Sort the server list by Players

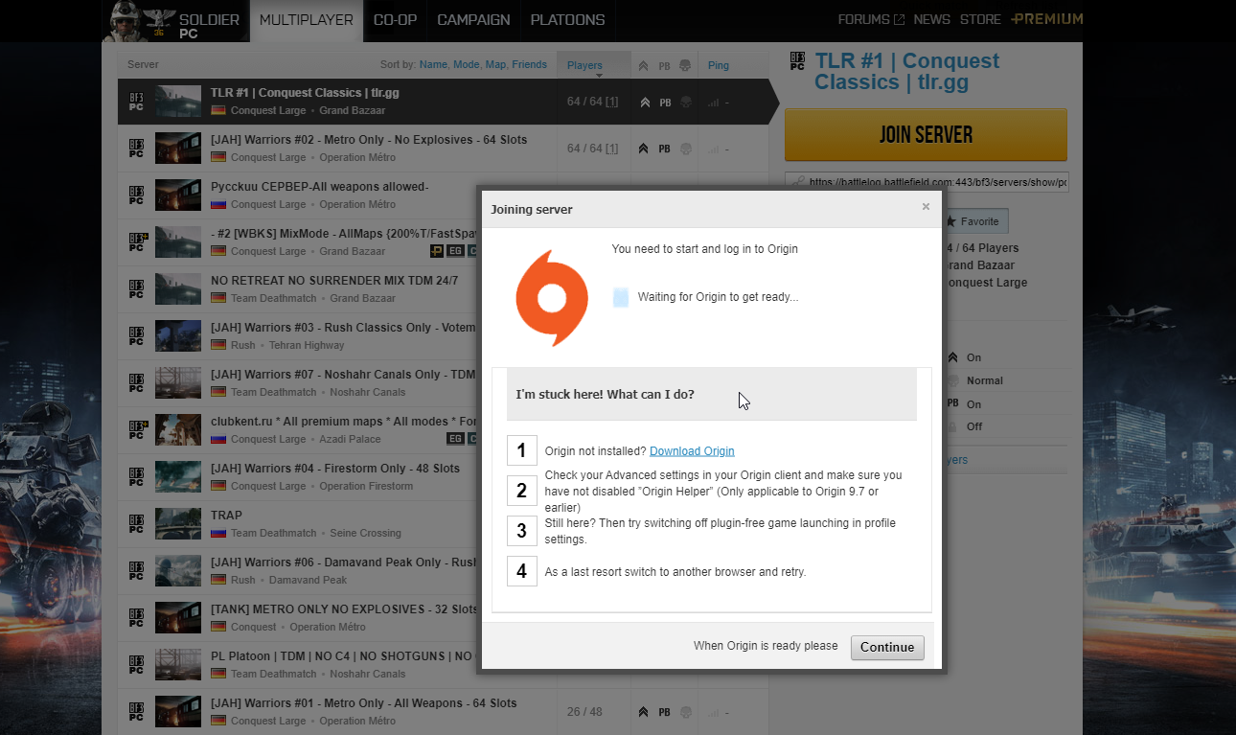pos(584,65)
